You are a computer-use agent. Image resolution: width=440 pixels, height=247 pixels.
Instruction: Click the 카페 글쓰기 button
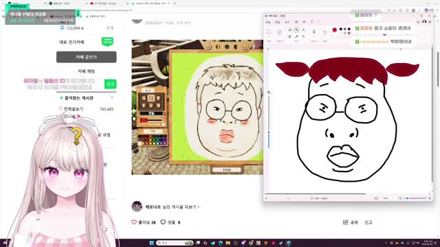click(x=87, y=57)
